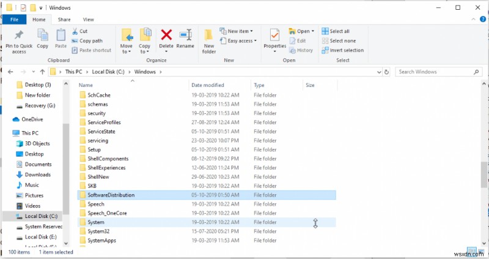Screen dimensions: 489x259
Task: Select Downloads in the navigation pane
Action: tap(38, 175)
